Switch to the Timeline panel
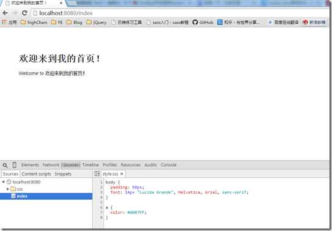The width and height of the screenshot is (332, 231). pos(90,165)
